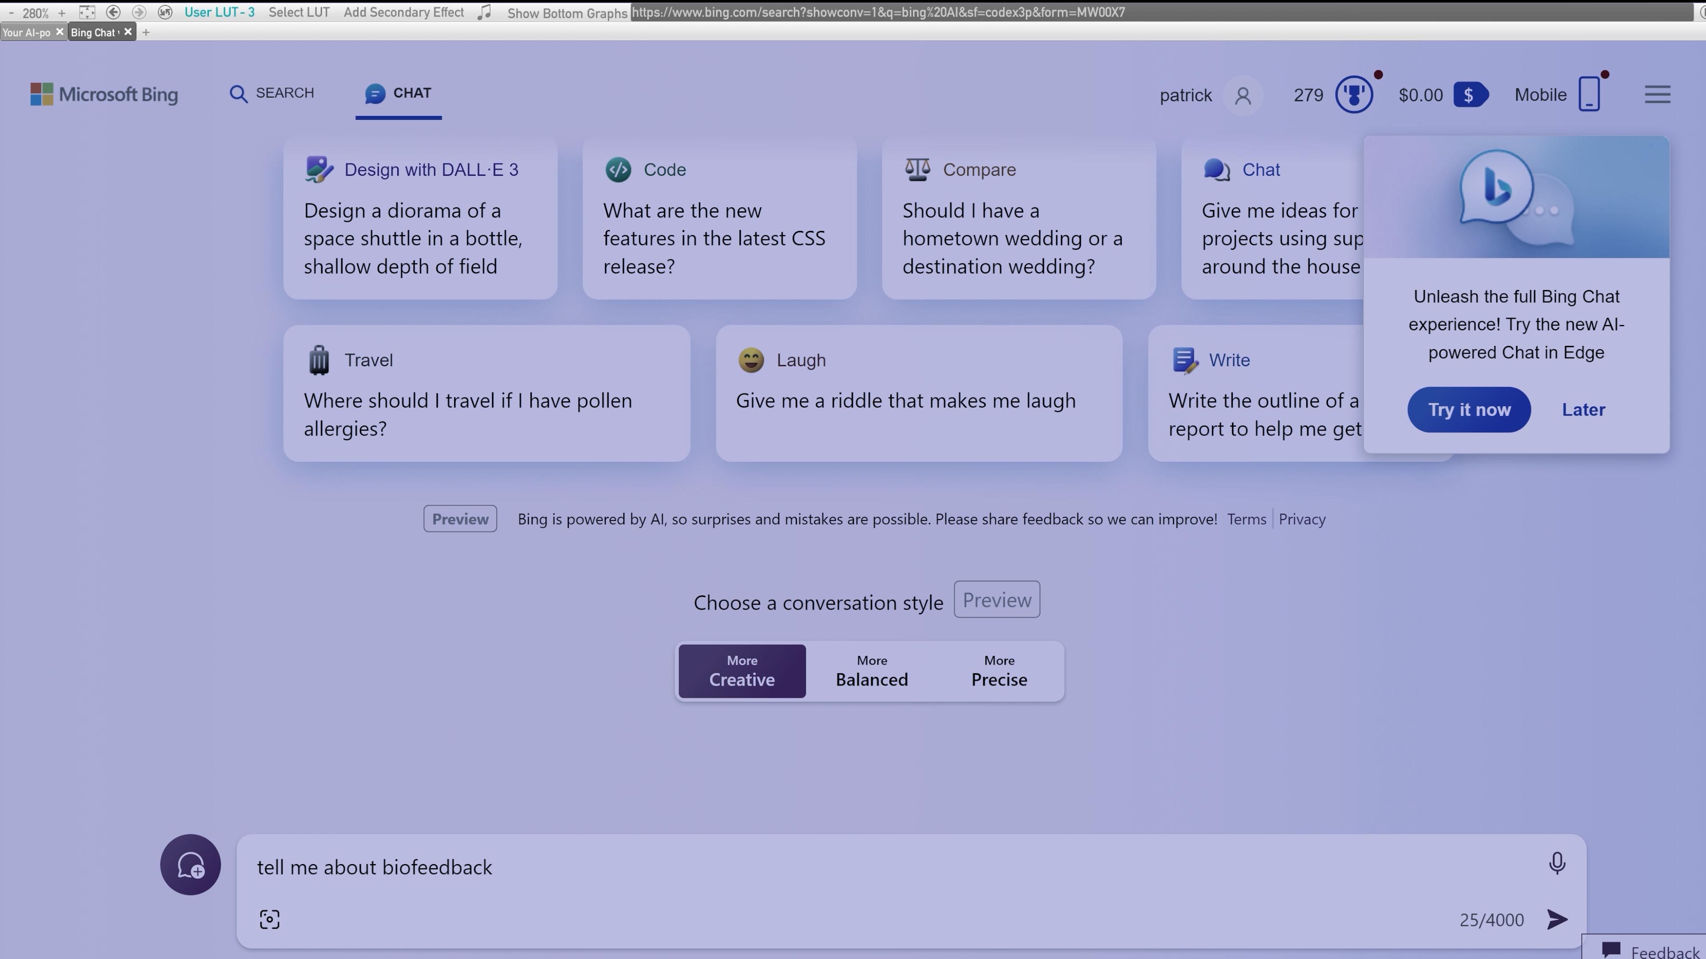
Task: Select More Balanced conversation style
Action: pyautogui.click(x=872, y=671)
